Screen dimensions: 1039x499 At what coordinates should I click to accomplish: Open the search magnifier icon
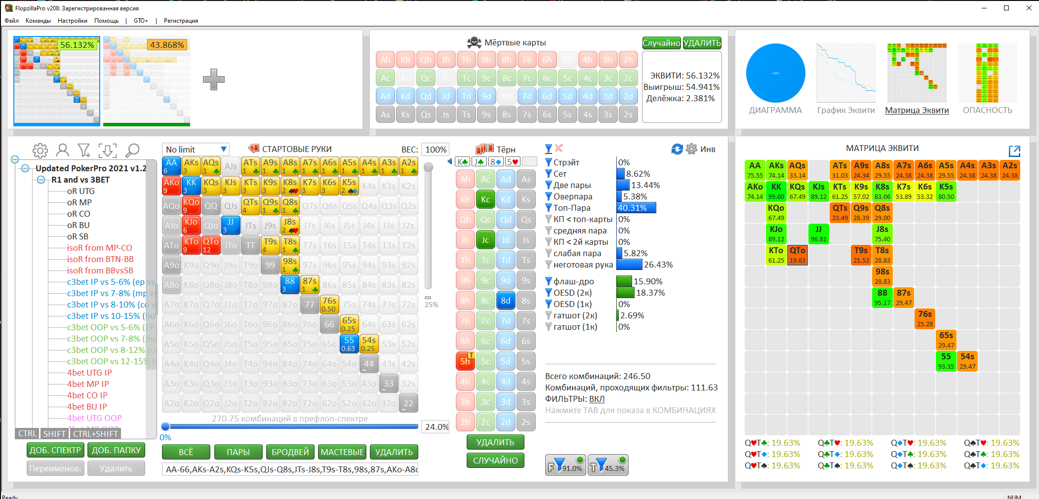pyautogui.click(x=132, y=150)
